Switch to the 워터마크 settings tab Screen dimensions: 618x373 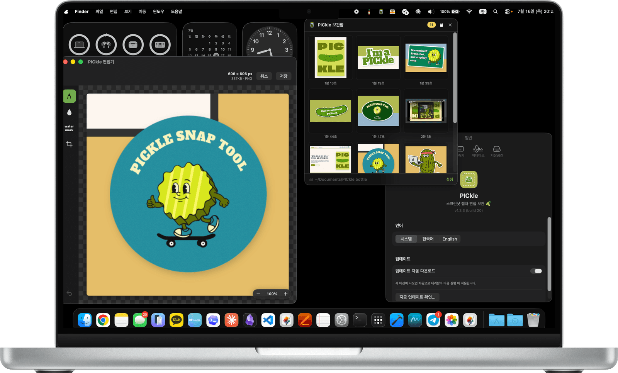(478, 151)
